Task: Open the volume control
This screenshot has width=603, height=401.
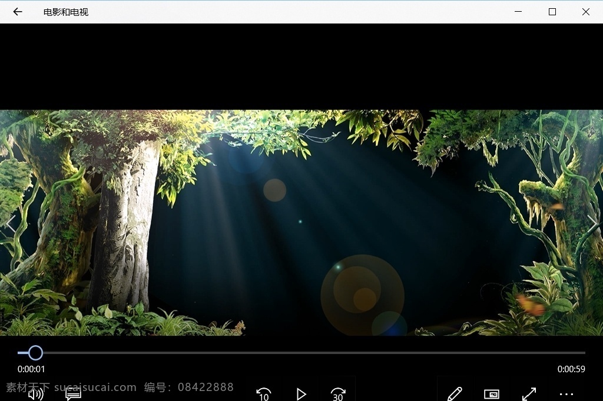Action: (36, 394)
